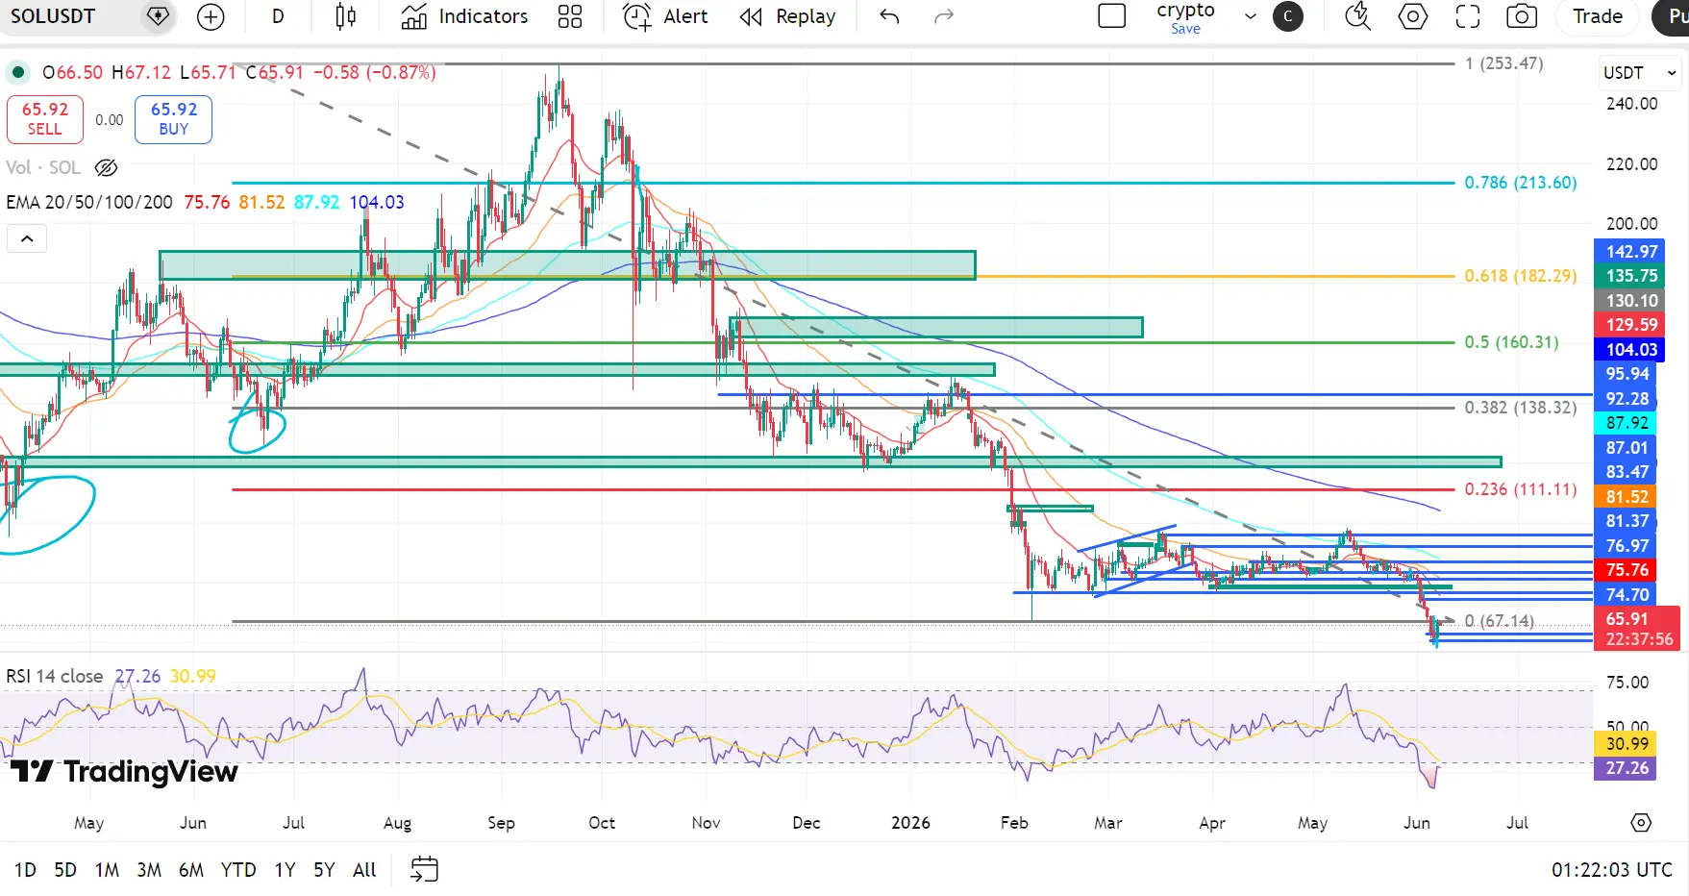Open the Trade panel

tap(1598, 16)
